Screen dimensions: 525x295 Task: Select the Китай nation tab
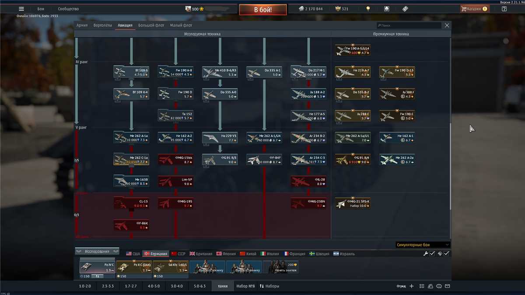coord(248,253)
